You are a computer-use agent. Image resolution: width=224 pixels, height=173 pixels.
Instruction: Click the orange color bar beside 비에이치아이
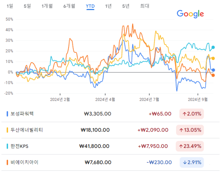pos(7,162)
